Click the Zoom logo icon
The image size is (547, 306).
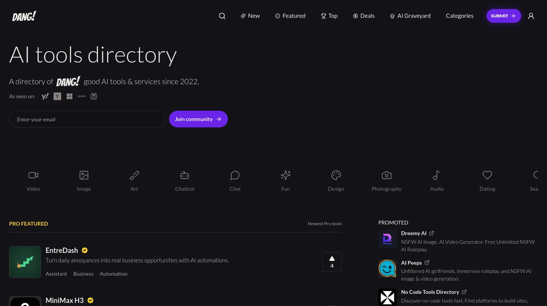coord(82,96)
